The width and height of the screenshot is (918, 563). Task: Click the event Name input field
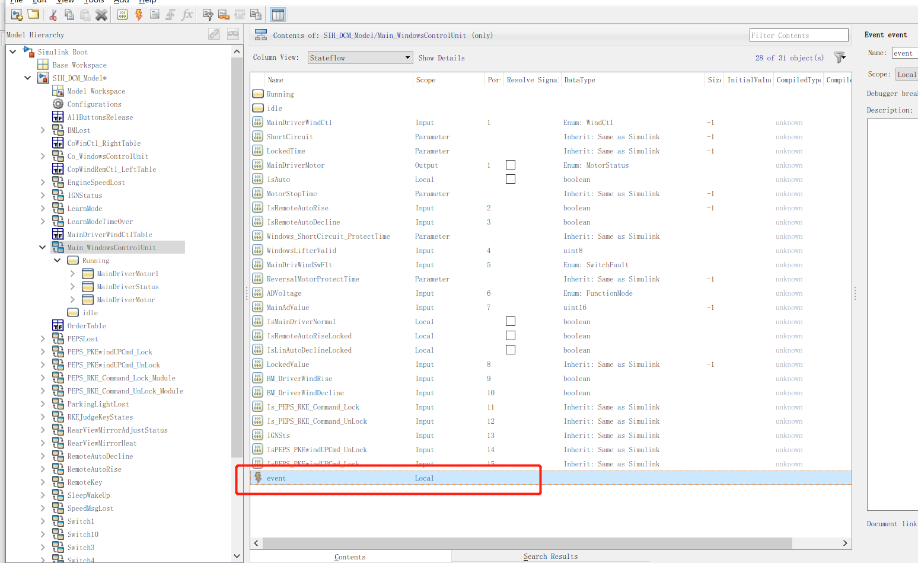905,53
